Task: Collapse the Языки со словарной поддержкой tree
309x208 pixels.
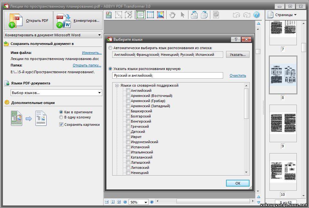Action: click(x=117, y=85)
